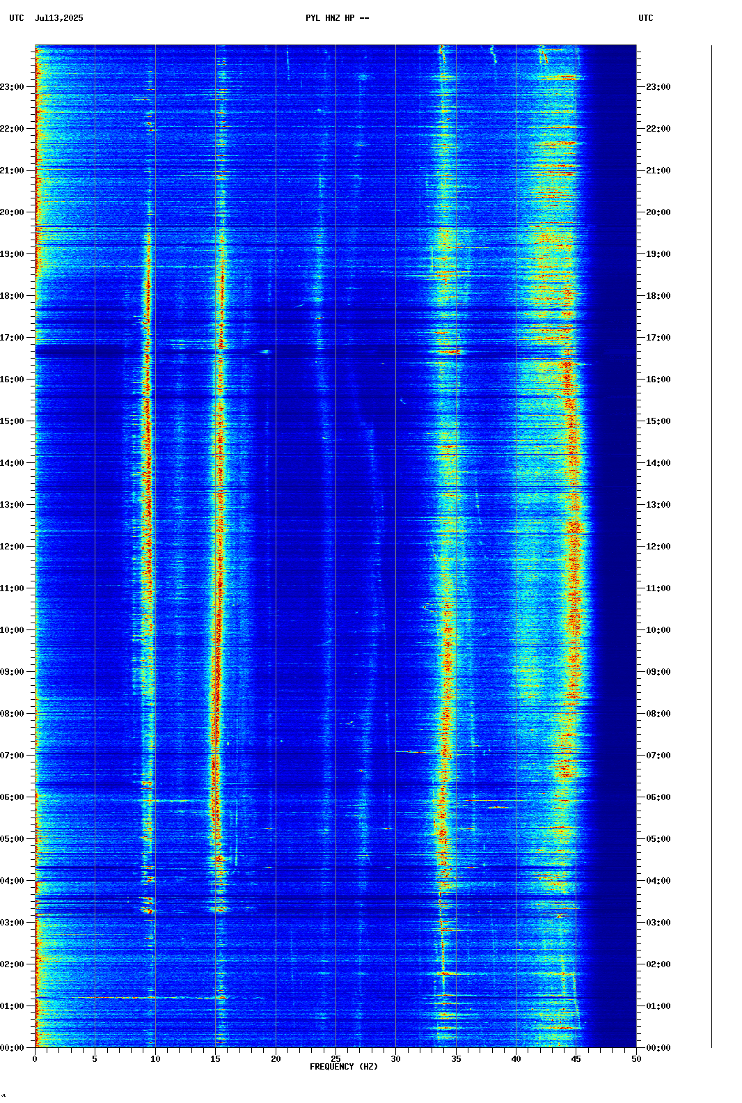This screenshot has height=1103, width=742.
Task: Click the left-axis 16:00 time label
Action: (12, 380)
